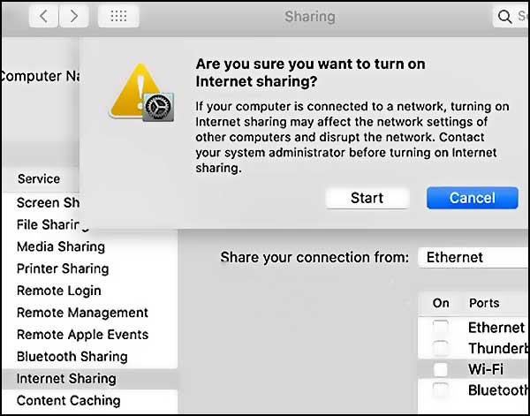Select Screen Sharing service

click(48, 203)
